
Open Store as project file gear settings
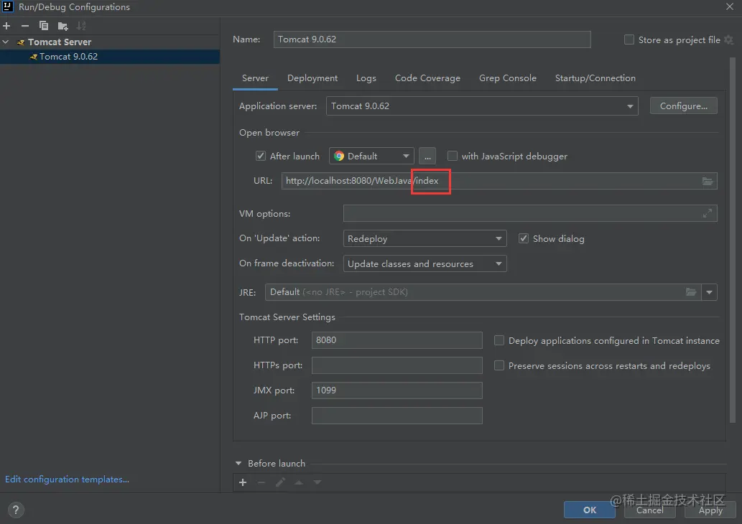729,39
